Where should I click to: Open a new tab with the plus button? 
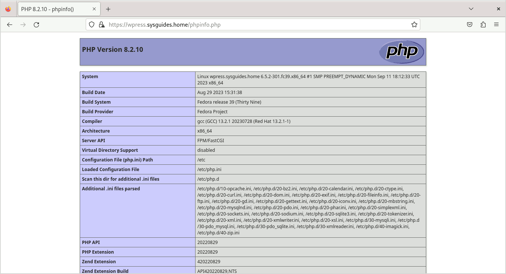[108, 9]
